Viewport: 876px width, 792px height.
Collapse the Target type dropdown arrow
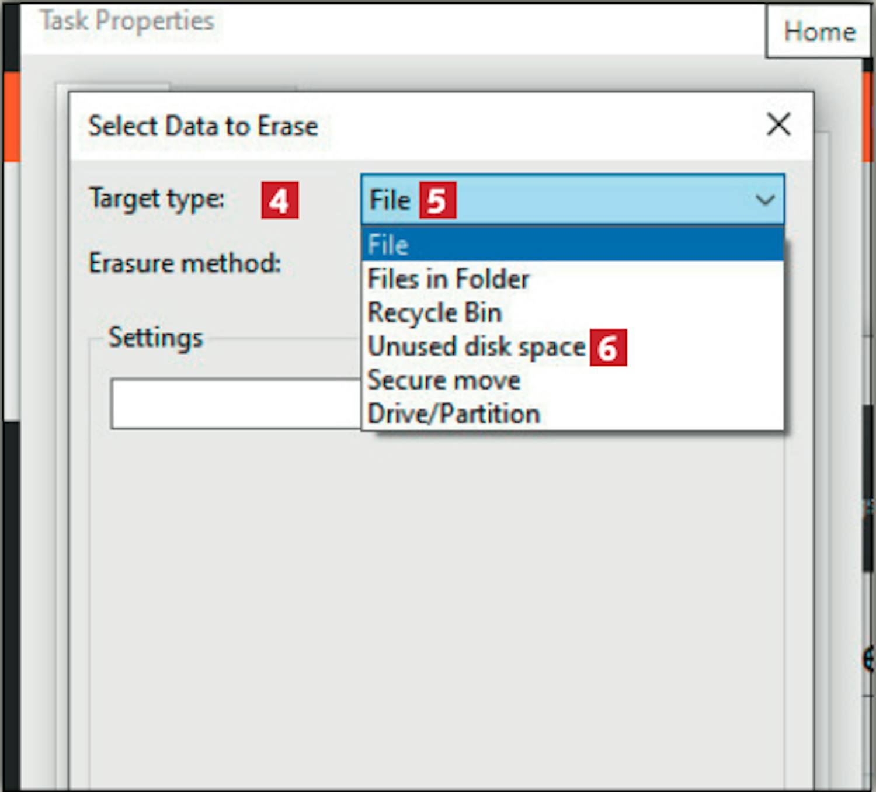pos(764,200)
